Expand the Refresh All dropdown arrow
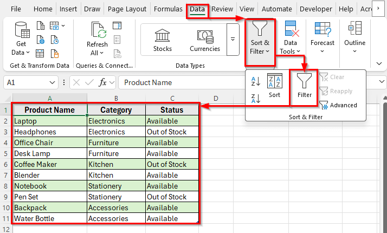The width and height of the screenshot is (387, 233). click(x=102, y=53)
